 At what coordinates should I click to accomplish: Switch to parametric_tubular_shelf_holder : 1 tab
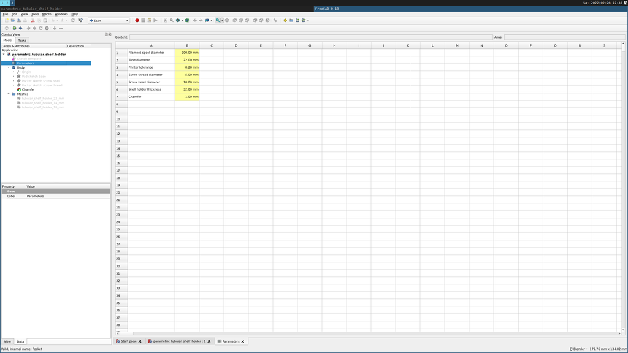coord(179,341)
